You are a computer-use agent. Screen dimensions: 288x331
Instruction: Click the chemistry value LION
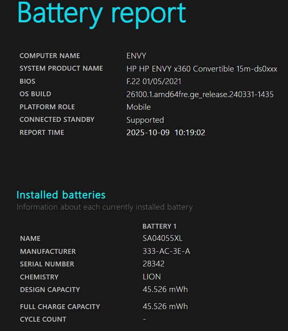(x=152, y=277)
